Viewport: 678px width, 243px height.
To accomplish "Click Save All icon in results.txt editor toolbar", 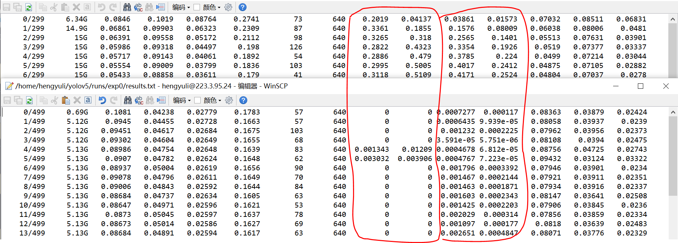I will [18, 100].
